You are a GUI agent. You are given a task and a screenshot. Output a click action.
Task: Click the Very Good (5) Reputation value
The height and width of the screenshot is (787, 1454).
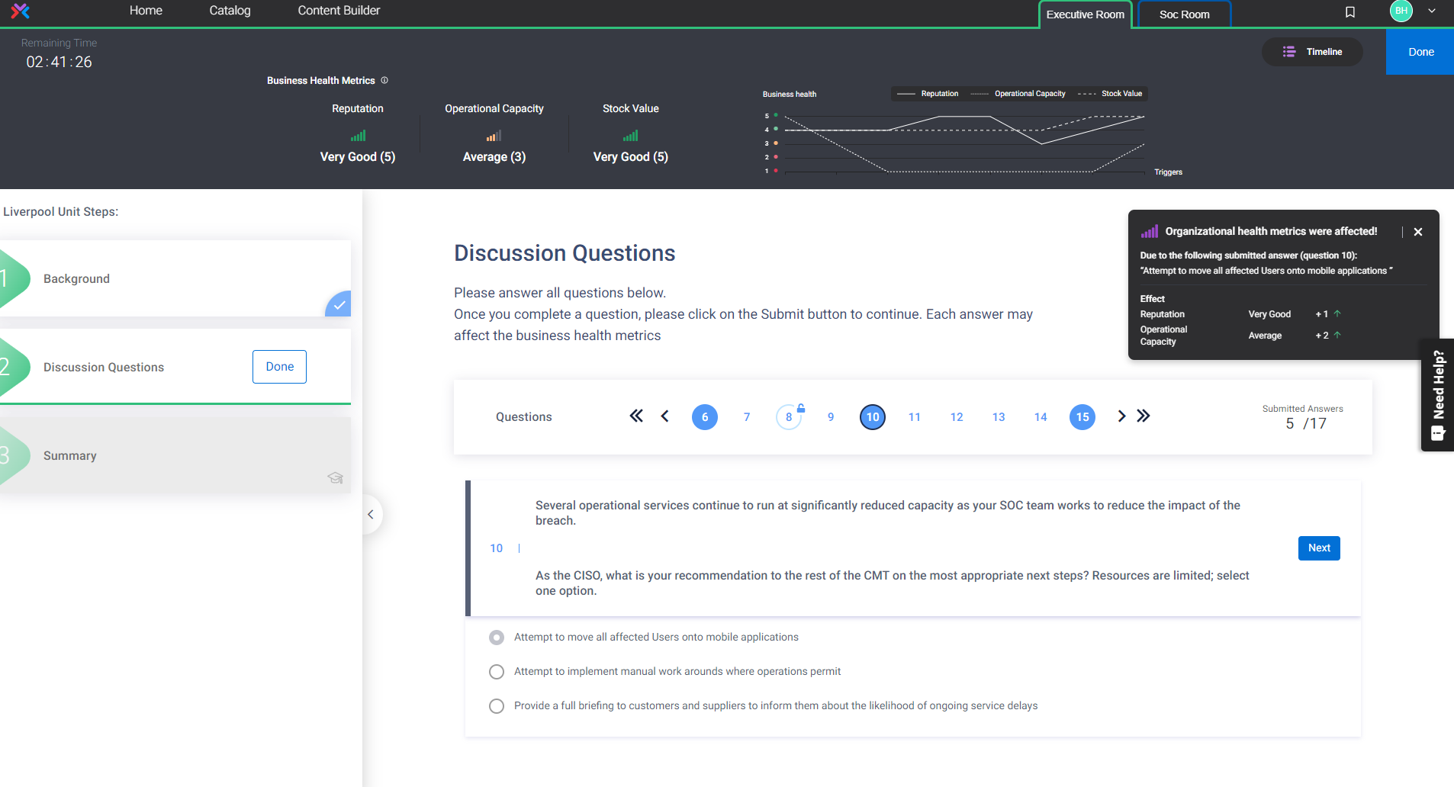(358, 157)
